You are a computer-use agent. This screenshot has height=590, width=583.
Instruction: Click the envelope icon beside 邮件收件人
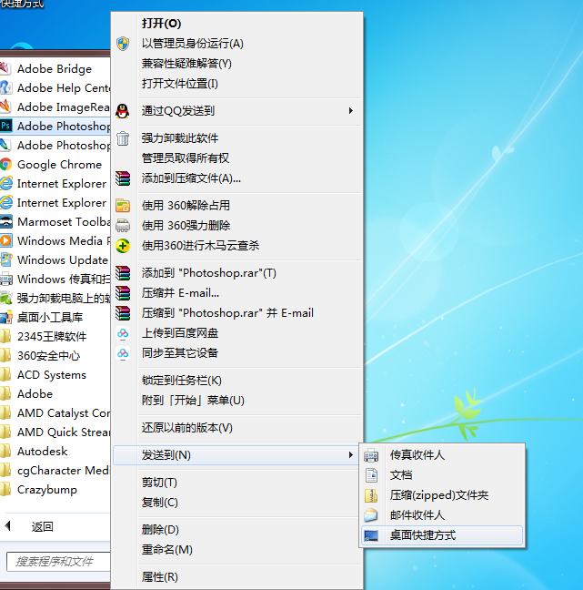click(x=371, y=515)
